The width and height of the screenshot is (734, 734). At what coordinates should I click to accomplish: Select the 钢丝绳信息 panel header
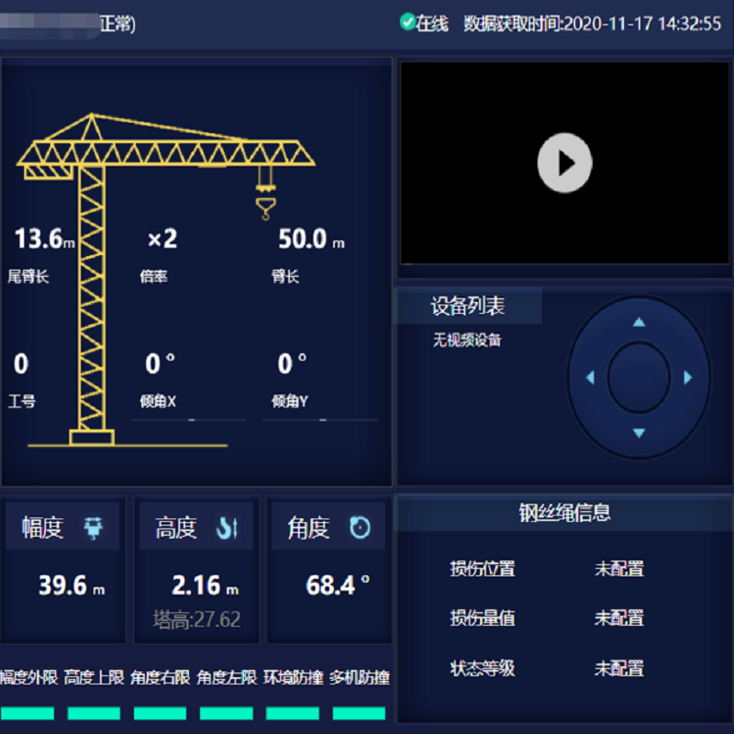pyautogui.click(x=564, y=513)
